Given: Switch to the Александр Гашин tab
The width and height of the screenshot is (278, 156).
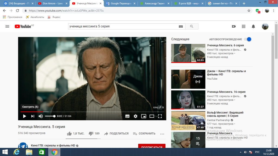Looking at the screenshot, I should [x=154, y=3].
